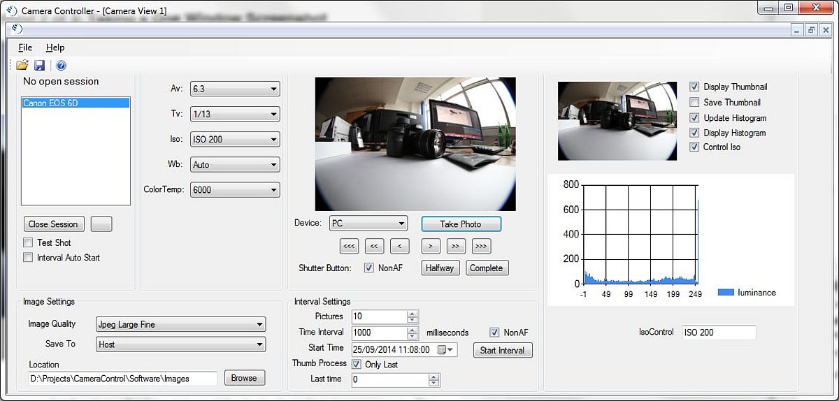The image size is (839, 401).
Task: Select Canon EOS 6D in camera list
Action: (x=76, y=103)
